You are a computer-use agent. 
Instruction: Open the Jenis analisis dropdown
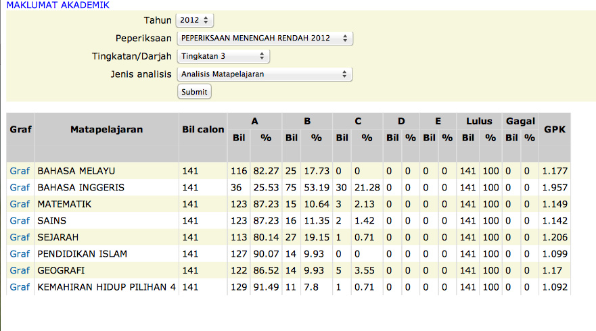click(265, 74)
